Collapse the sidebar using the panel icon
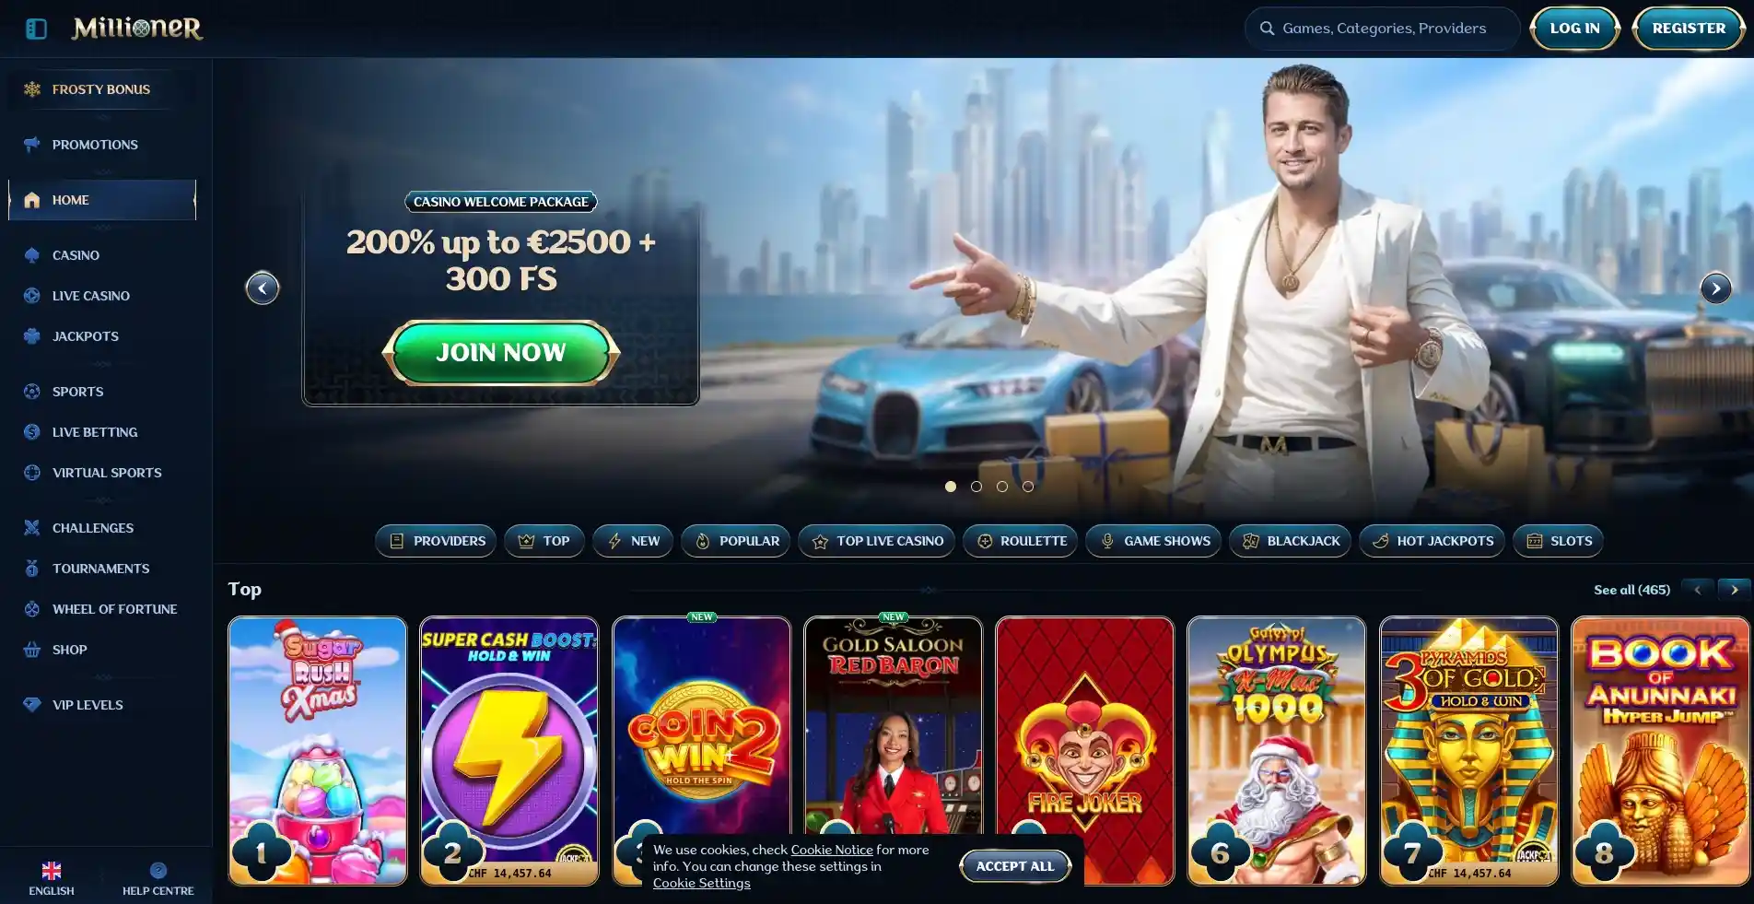1754x904 pixels. click(36, 29)
